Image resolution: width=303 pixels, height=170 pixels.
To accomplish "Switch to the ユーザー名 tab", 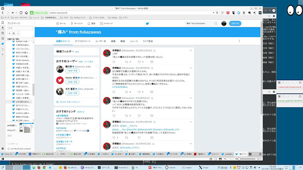I will [101, 41].
